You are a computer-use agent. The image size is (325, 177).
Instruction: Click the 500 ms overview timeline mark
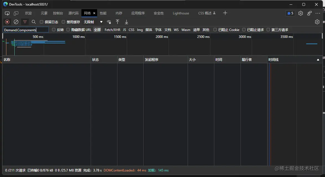click(38, 37)
